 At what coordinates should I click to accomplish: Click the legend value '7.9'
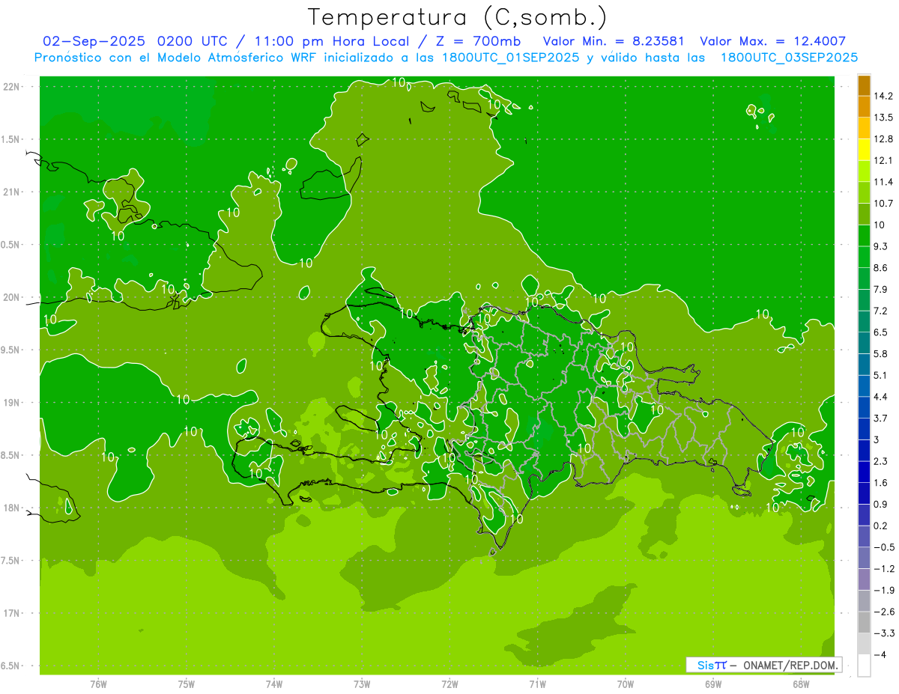881,289
